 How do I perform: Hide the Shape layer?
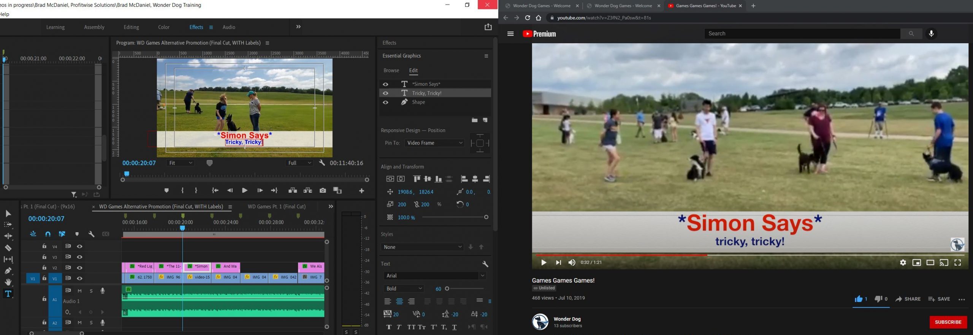coord(385,102)
